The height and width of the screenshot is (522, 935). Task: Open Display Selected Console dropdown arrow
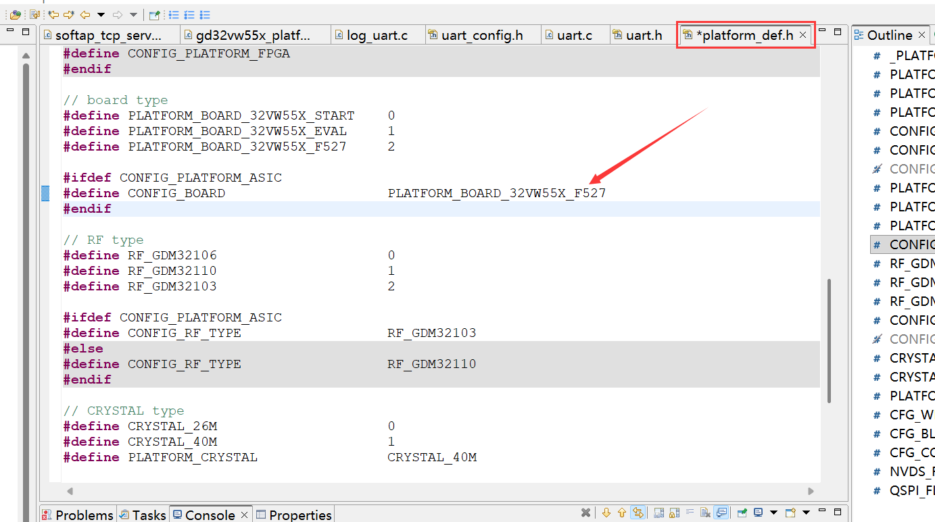click(773, 513)
